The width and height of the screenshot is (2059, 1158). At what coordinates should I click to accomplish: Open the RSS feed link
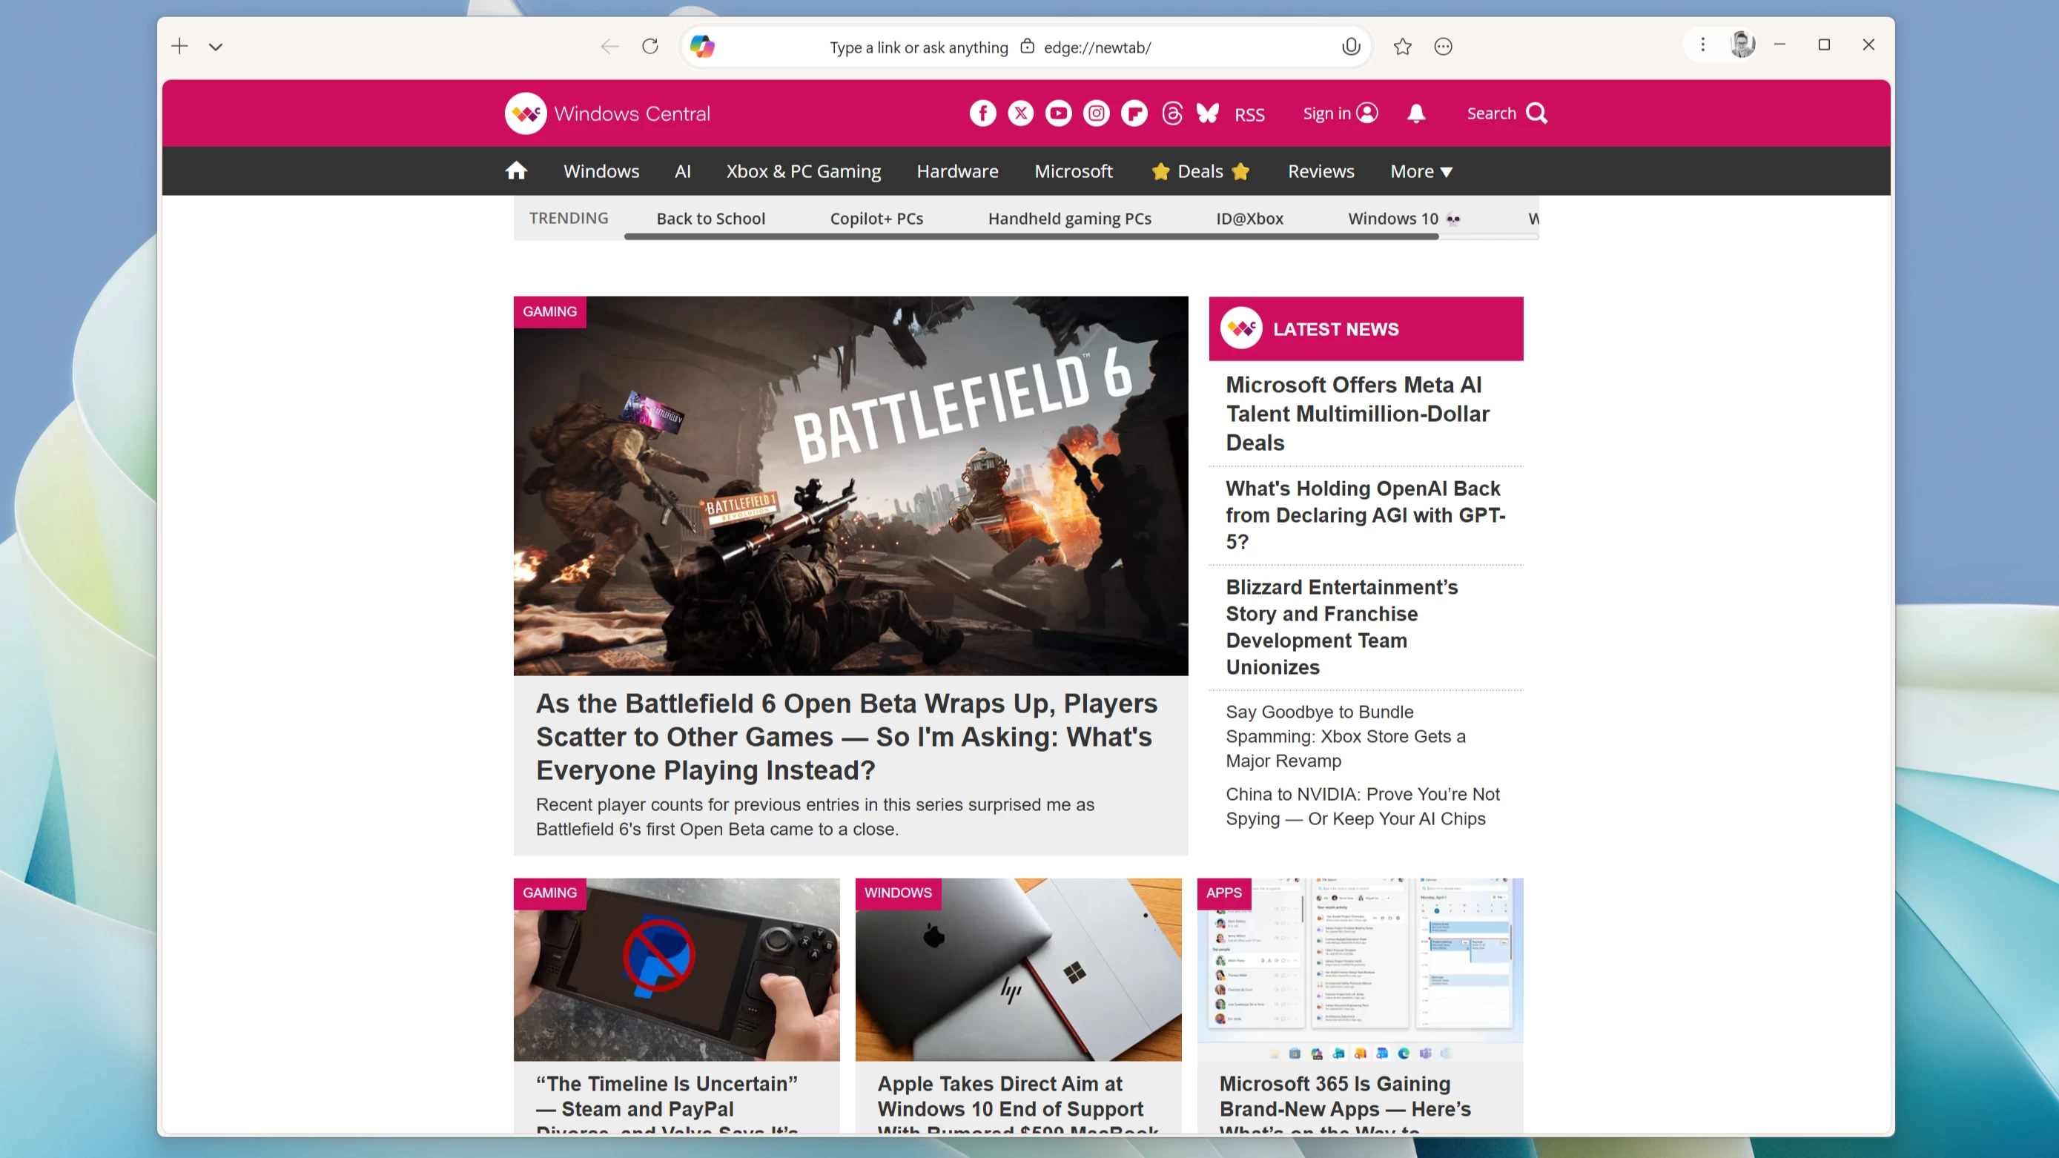(1249, 113)
